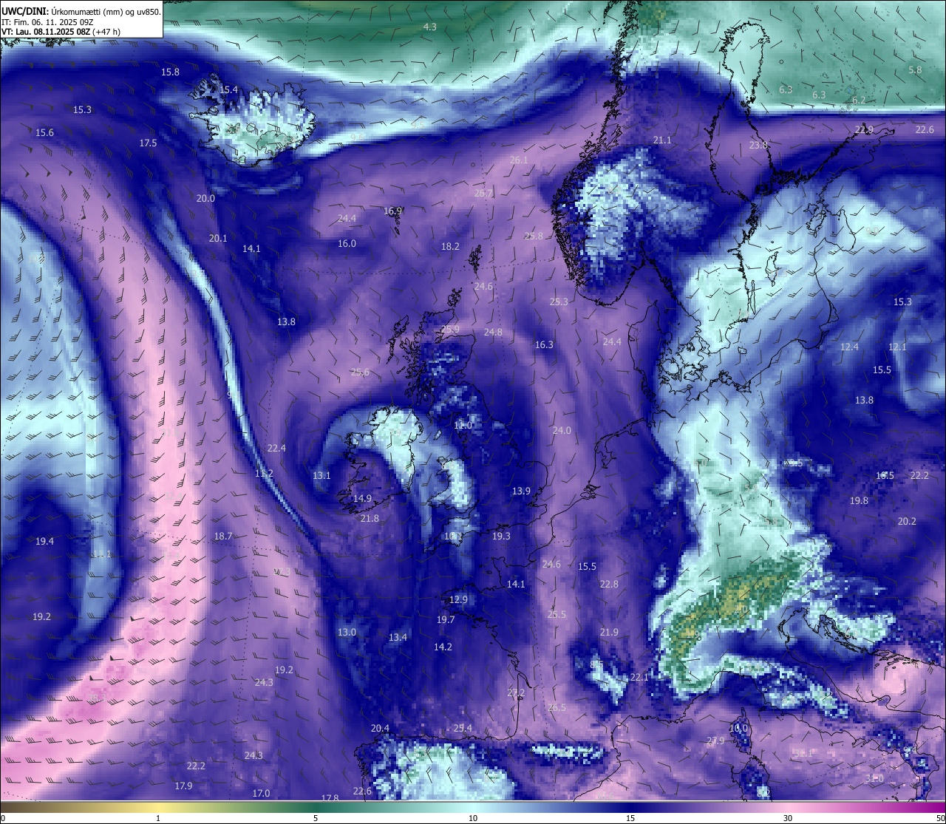Click the 13.1 value west of Ireland
The height and width of the screenshot is (824, 946).
321,475
